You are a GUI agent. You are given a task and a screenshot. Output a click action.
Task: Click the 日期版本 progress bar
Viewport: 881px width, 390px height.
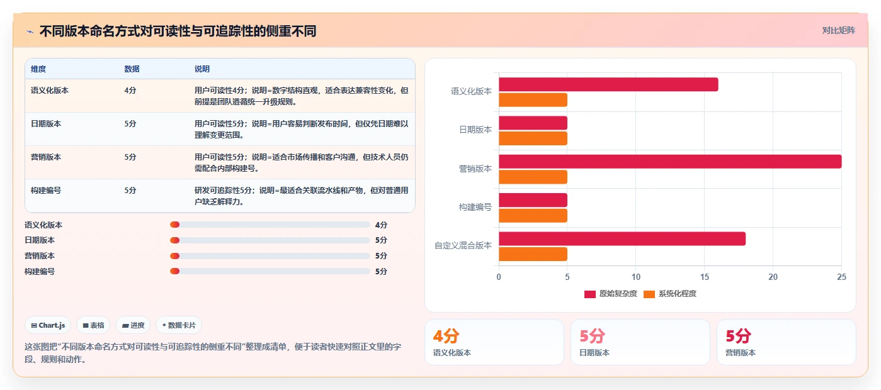coord(270,240)
